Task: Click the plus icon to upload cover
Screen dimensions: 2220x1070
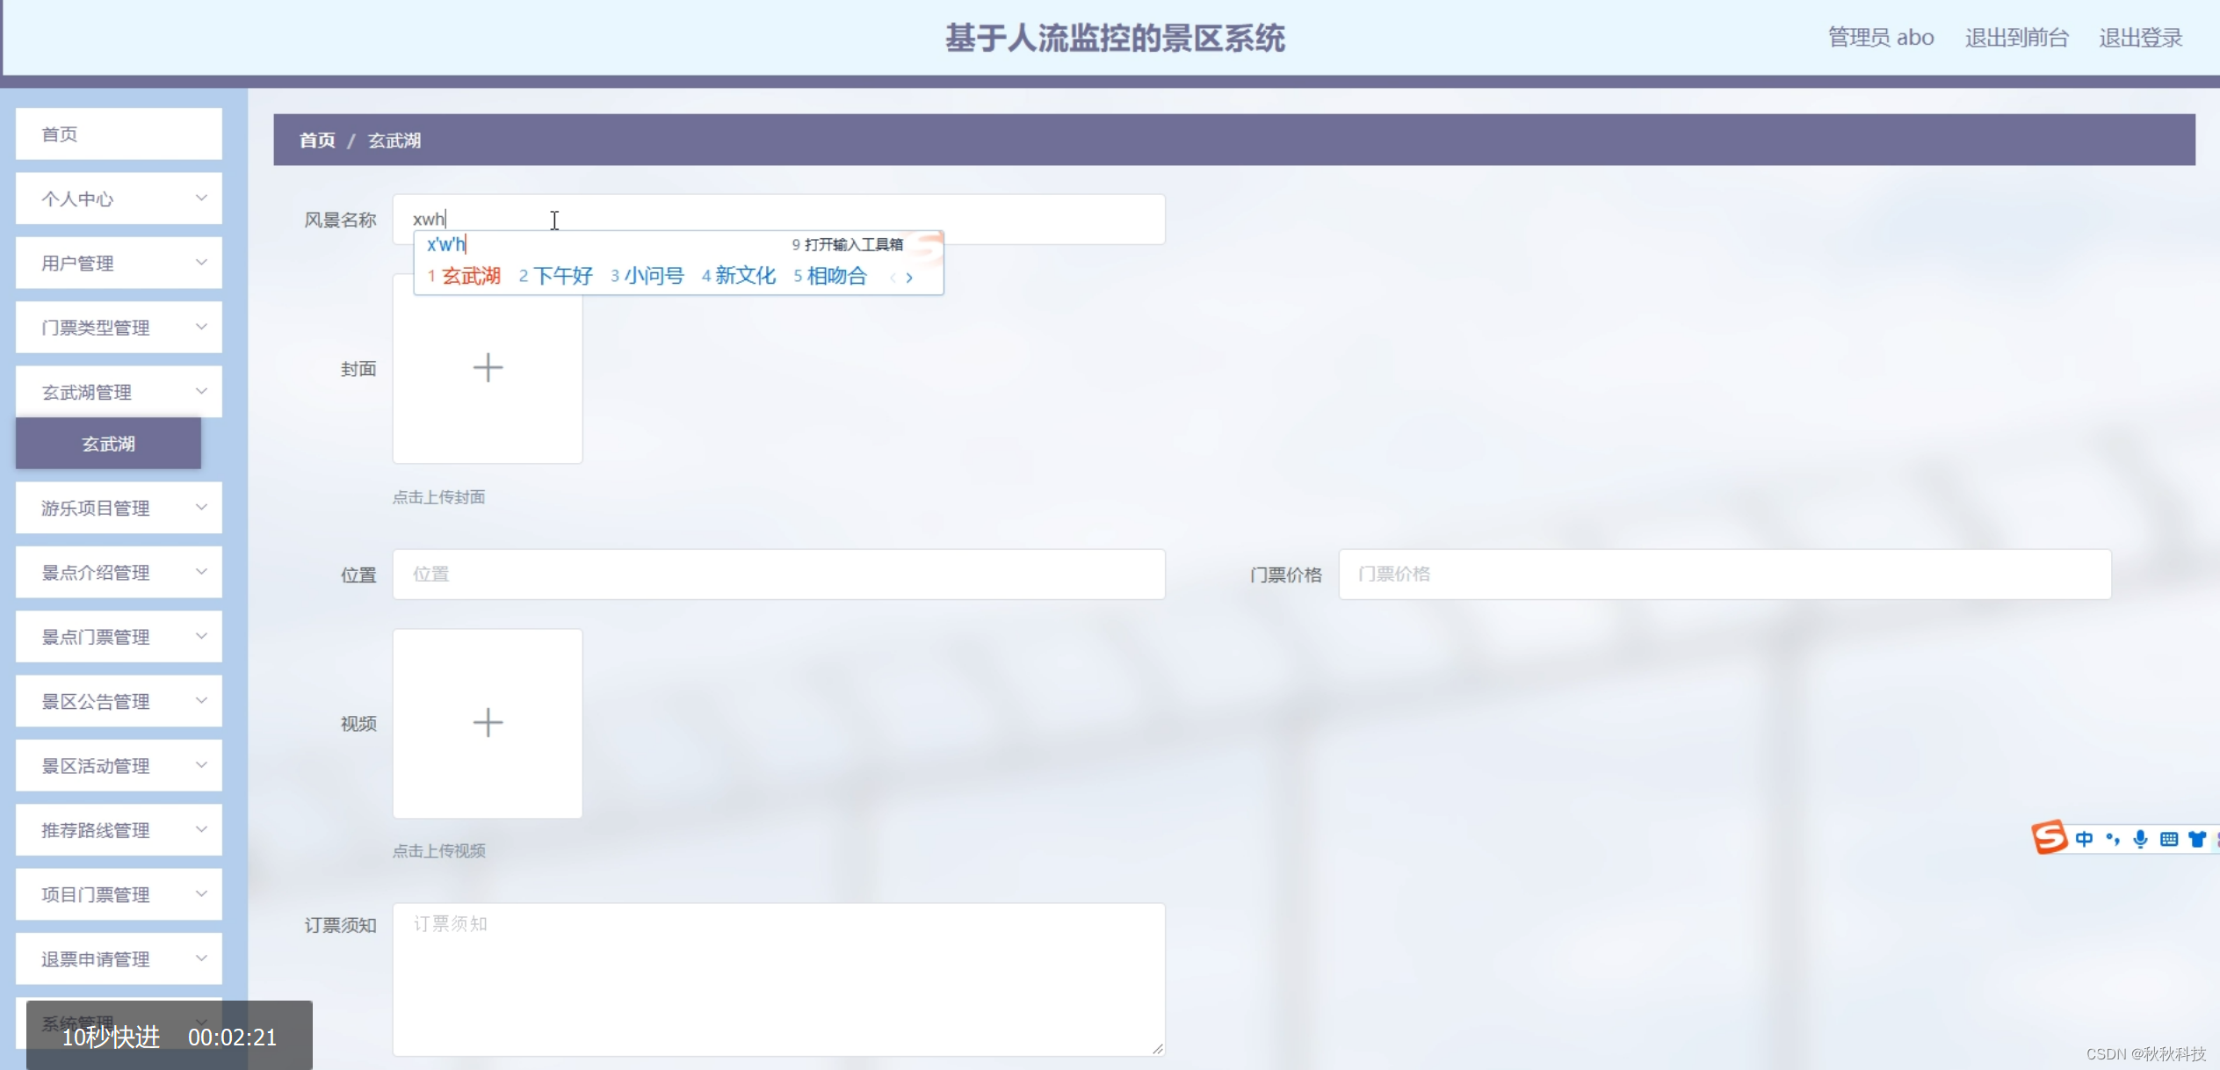Action: tap(488, 368)
